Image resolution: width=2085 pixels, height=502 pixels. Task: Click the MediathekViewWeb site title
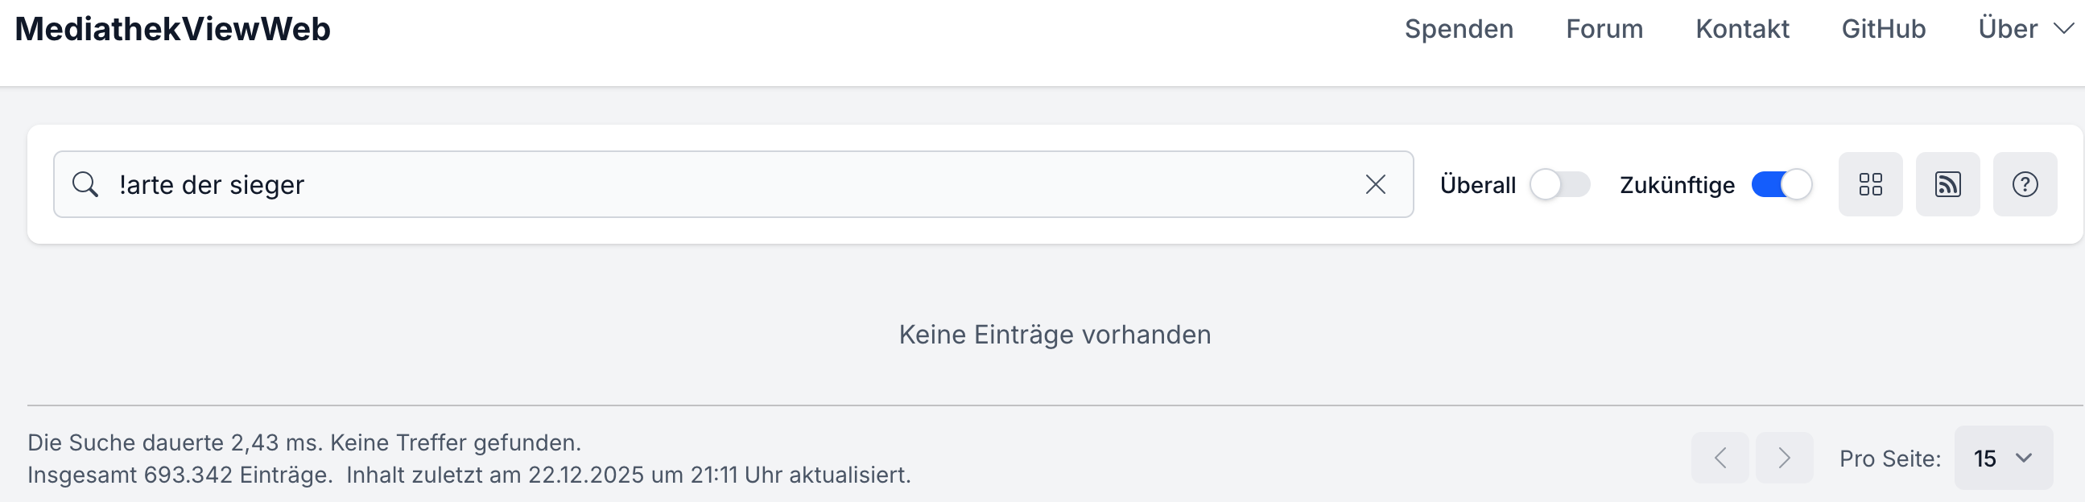coord(172,29)
